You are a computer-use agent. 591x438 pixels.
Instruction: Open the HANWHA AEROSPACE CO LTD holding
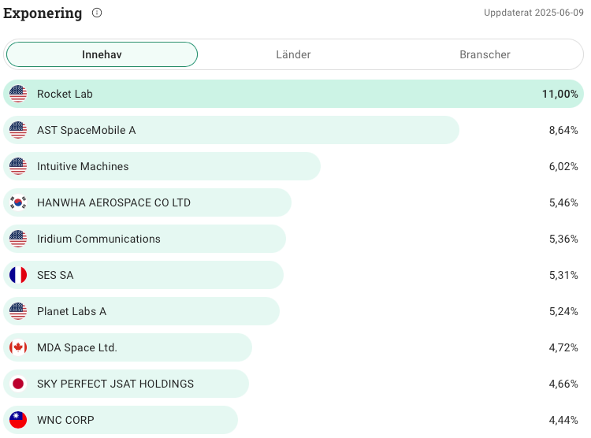click(x=293, y=202)
